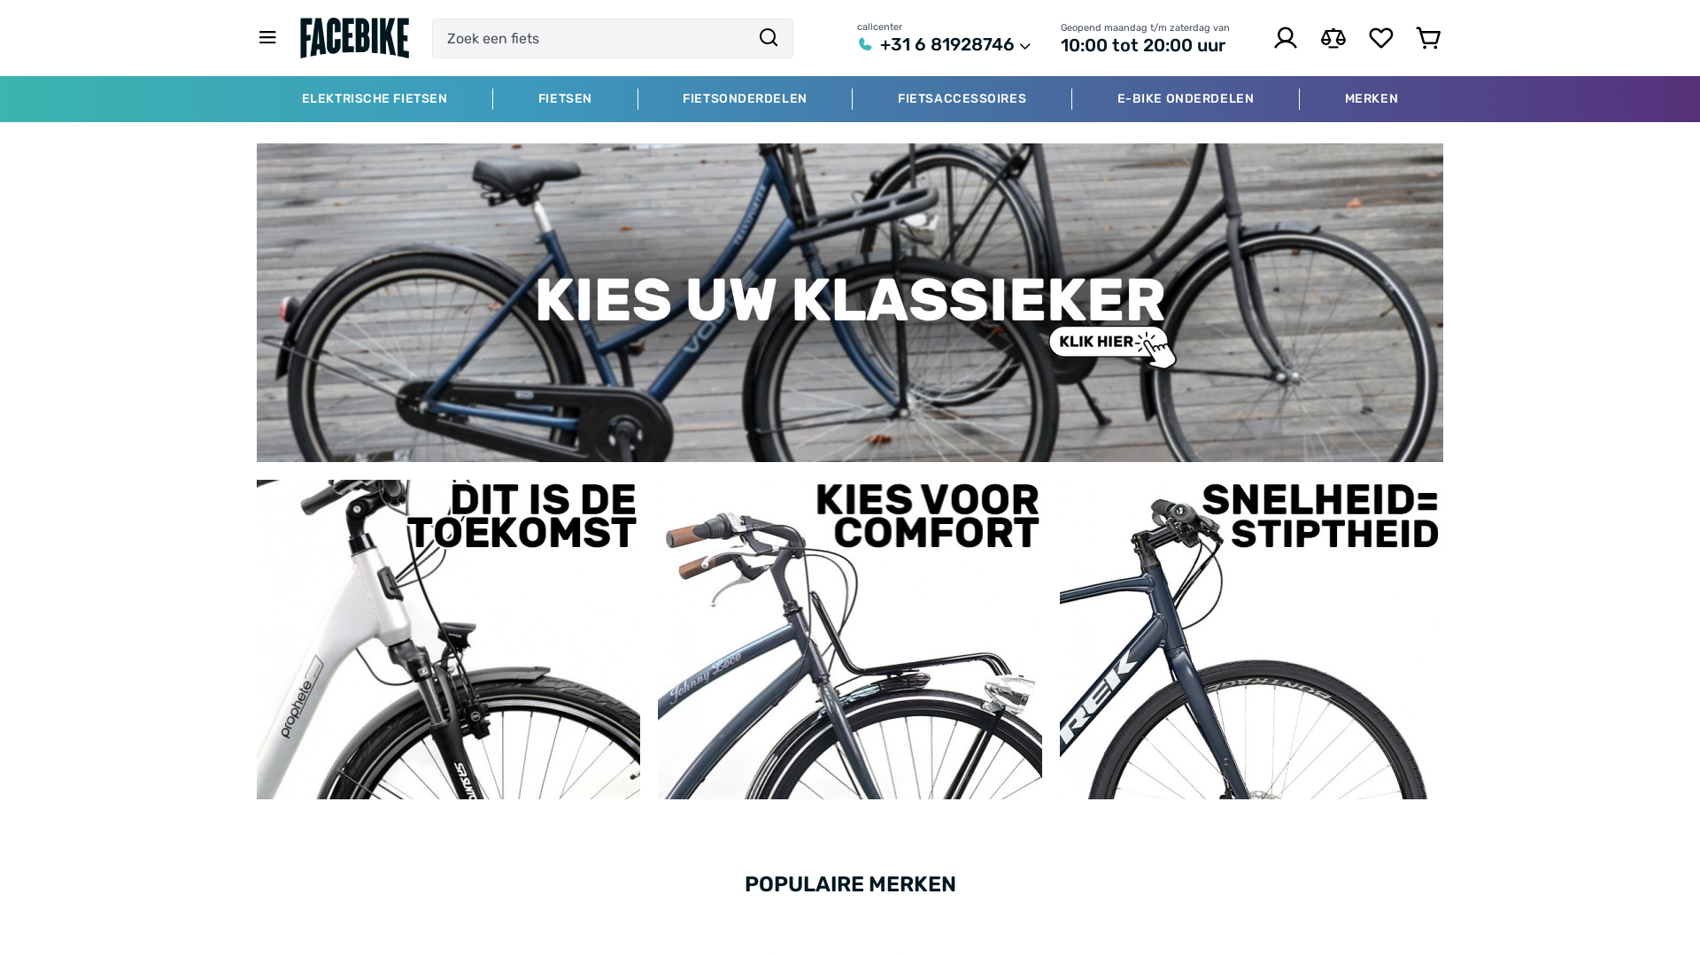Open the compare scales icon
This screenshot has width=1700, height=956.
pos(1333,38)
